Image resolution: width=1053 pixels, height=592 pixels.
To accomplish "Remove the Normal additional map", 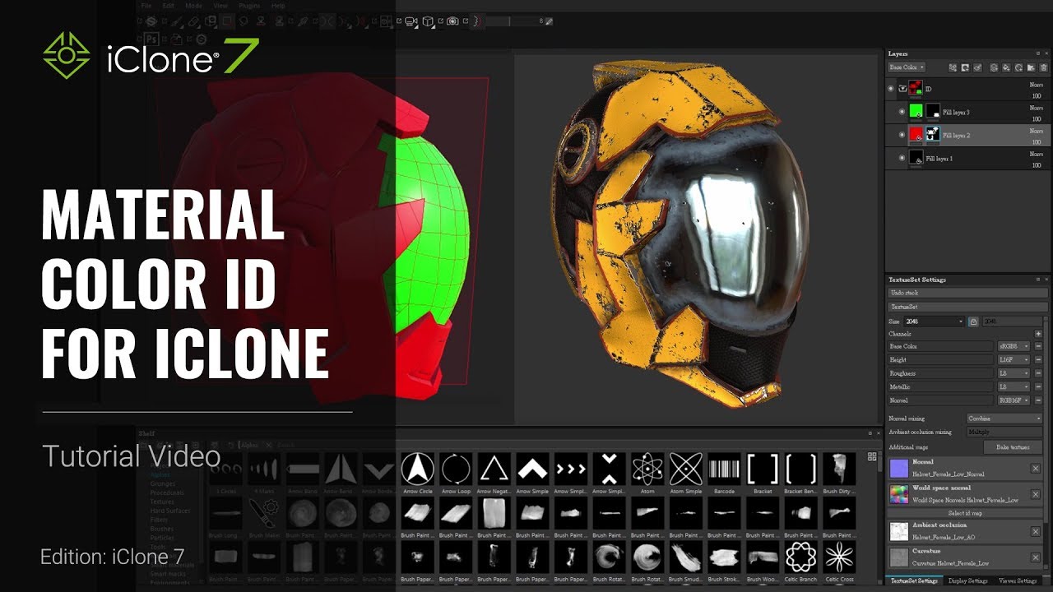I will (x=1036, y=468).
